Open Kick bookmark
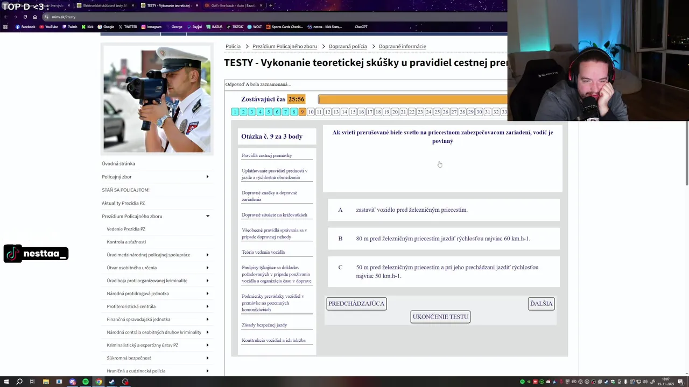This screenshot has height=387, width=689. (87, 27)
